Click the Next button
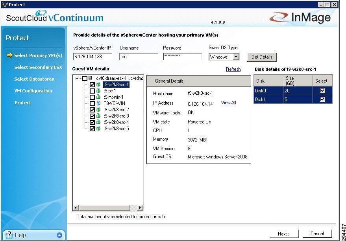 pos(284,234)
